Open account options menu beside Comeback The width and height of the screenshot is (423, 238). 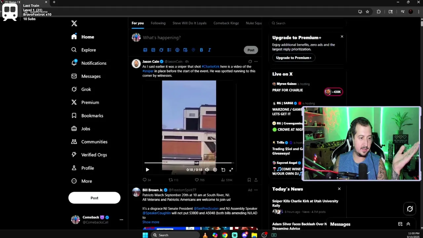[x=121, y=220]
